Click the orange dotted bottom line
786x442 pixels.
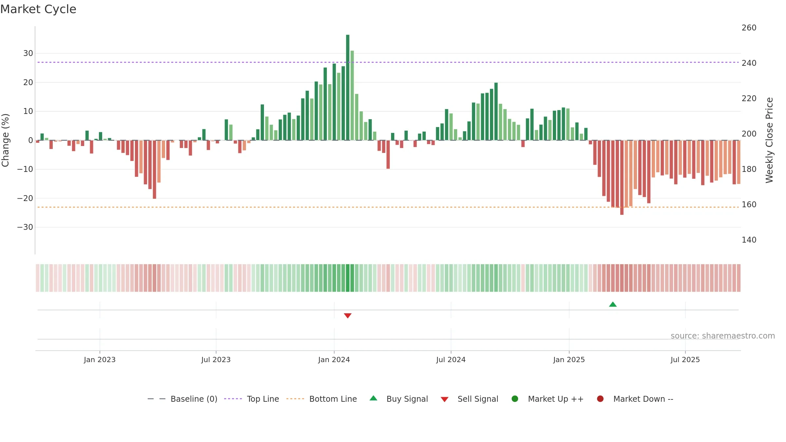coord(388,207)
